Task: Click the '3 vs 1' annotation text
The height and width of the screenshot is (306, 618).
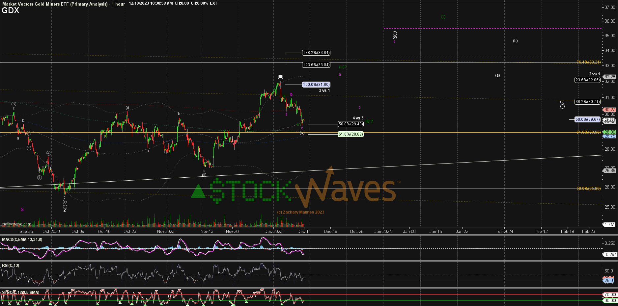Action: coord(324,90)
